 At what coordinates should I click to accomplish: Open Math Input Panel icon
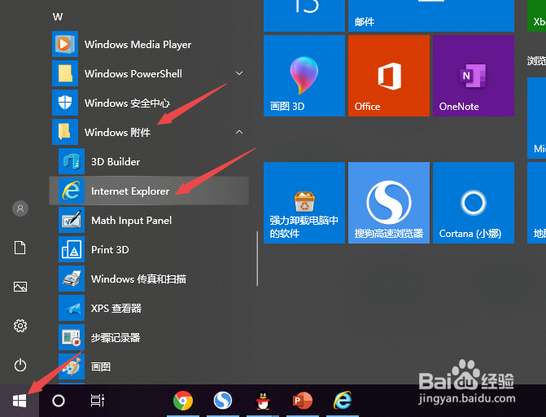pos(72,220)
